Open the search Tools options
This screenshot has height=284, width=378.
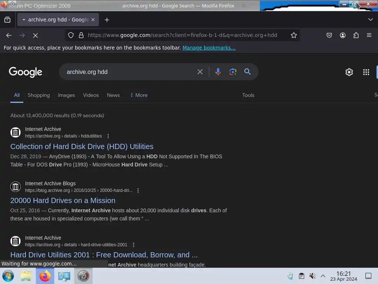click(248, 95)
